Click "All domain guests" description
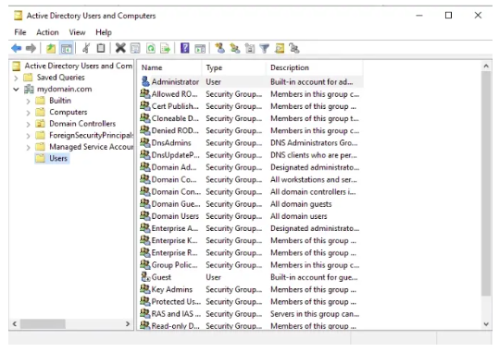Image resolution: width=499 pixels, height=352 pixels. point(301,204)
